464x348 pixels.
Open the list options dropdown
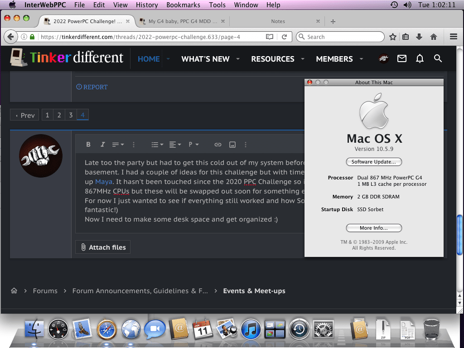pyautogui.click(x=157, y=145)
